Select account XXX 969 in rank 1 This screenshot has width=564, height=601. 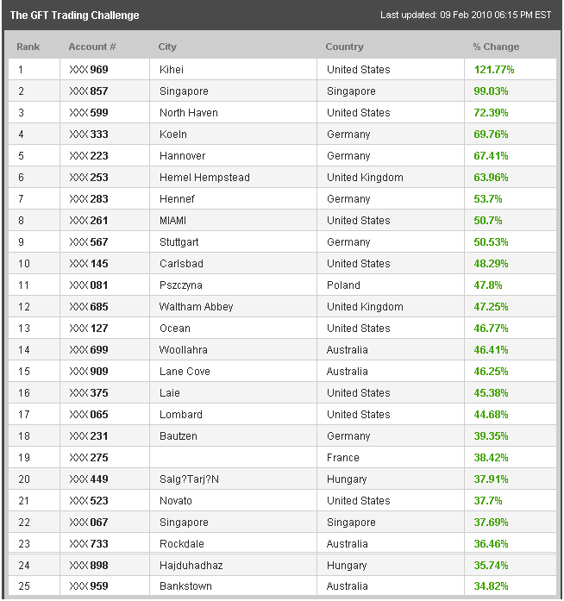[89, 70]
